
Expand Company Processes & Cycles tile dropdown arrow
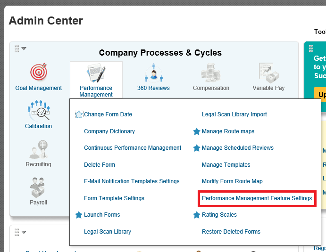click(x=24, y=49)
